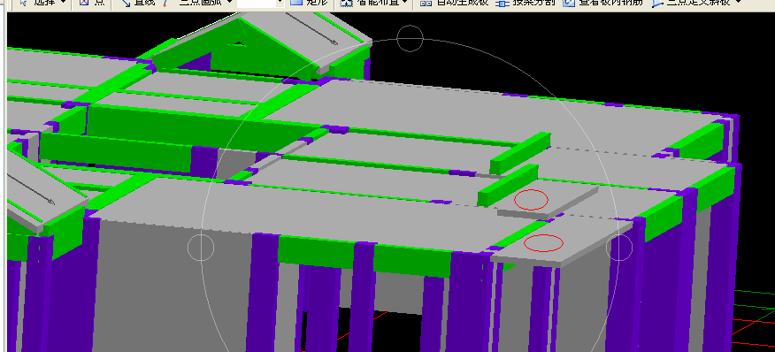Click the lower red circle on corner slab

tap(544, 242)
